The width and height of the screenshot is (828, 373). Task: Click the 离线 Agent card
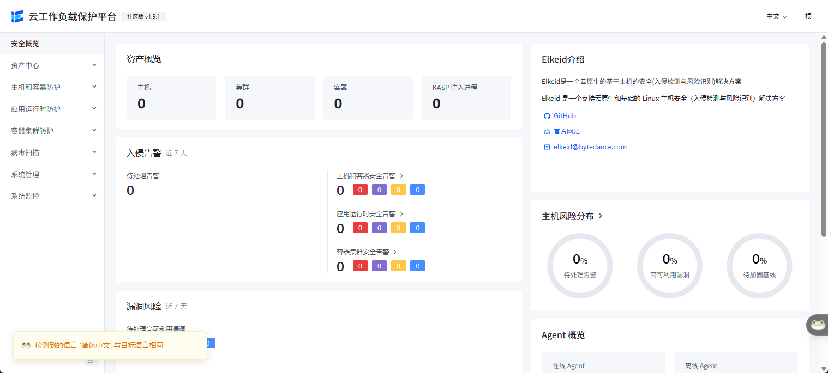click(x=736, y=363)
